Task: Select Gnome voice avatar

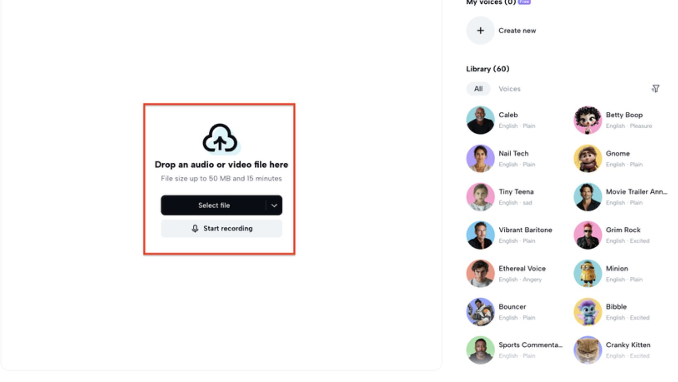Action: pos(587,158)
